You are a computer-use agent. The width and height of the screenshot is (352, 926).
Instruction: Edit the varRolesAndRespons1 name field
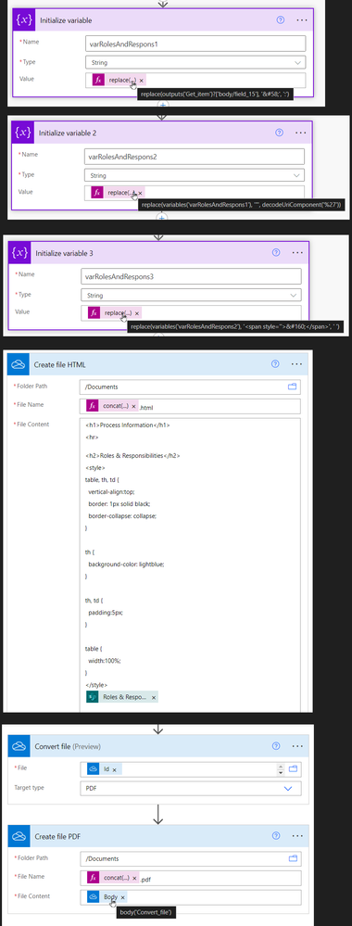195,44
